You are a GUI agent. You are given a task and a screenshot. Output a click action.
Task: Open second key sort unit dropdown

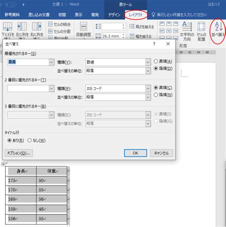point(148,97)
